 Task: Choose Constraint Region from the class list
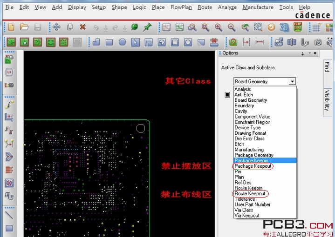[x=265, y=122]
